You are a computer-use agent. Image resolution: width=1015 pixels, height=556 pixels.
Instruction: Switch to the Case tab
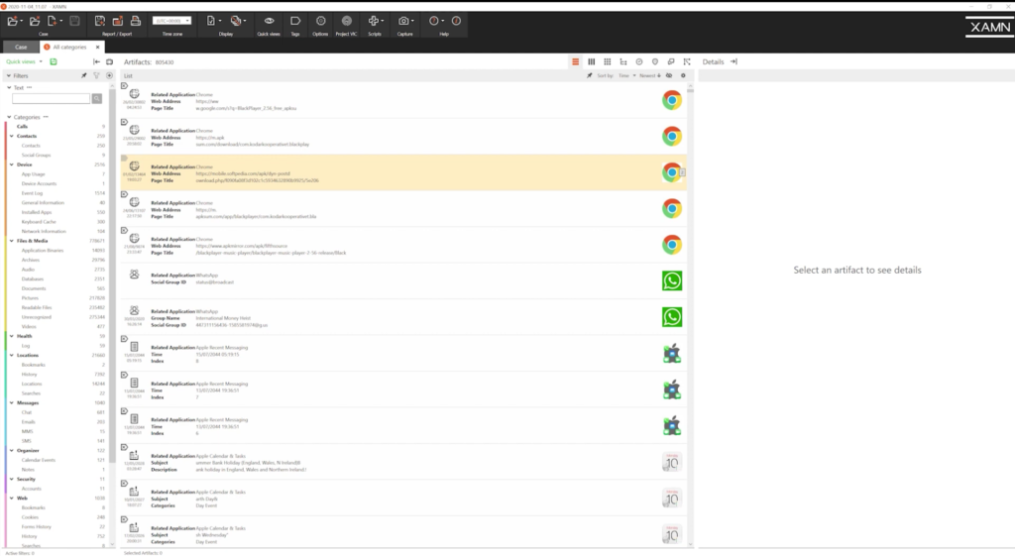(x=21, y=48)
